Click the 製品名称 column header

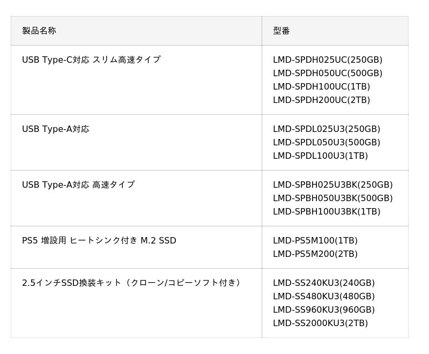[x=39, y=31]
